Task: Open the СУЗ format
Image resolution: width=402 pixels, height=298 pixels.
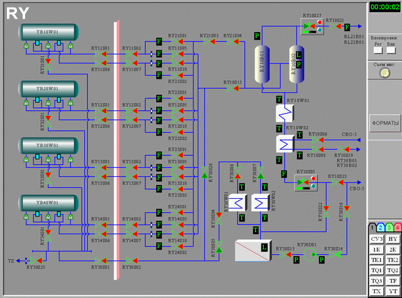Action: 377,239
